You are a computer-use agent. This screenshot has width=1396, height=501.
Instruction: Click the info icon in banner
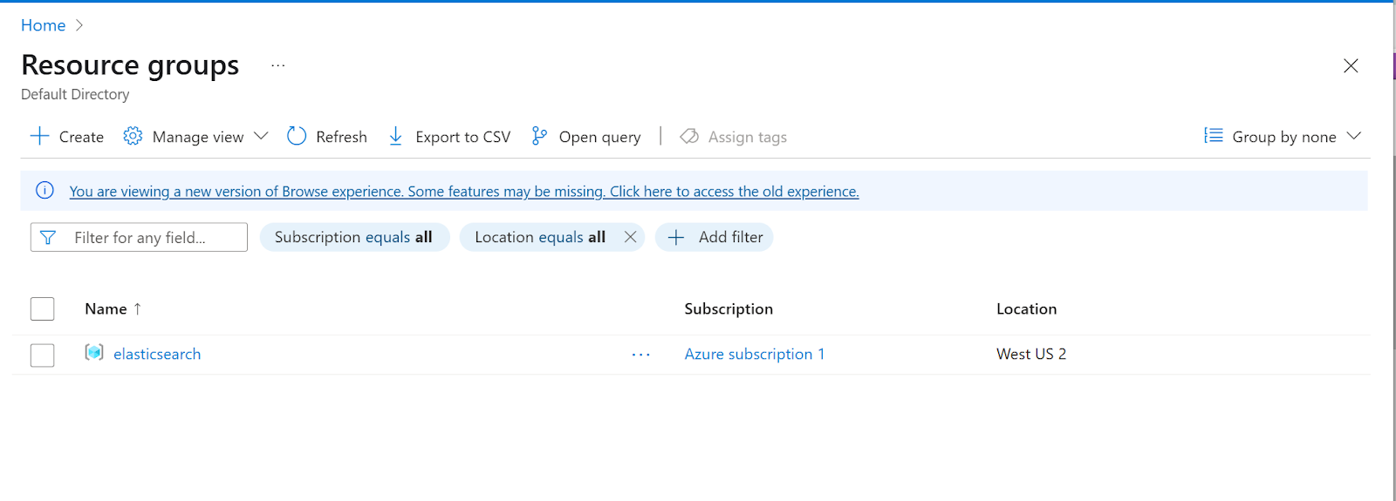coord(45,191)
